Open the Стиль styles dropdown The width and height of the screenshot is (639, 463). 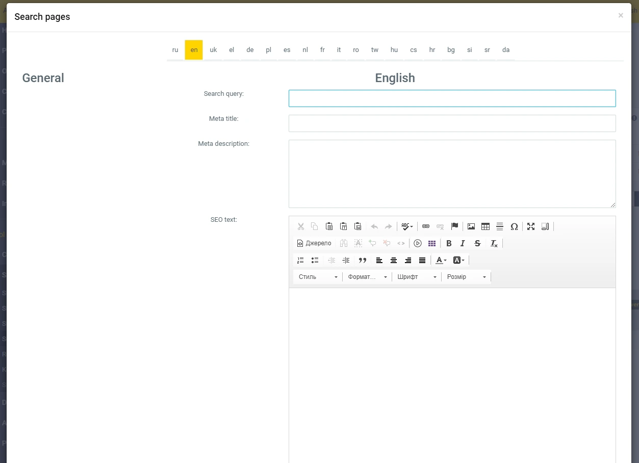pyautogui.click(x=318, y=277)
